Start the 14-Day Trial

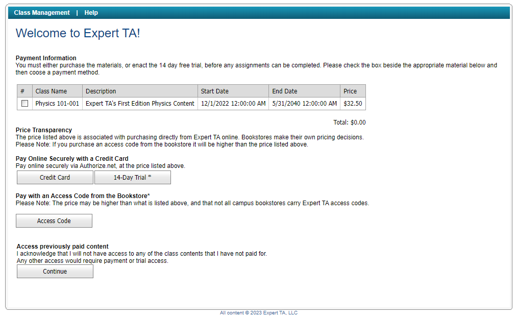(x=133, y=178)
